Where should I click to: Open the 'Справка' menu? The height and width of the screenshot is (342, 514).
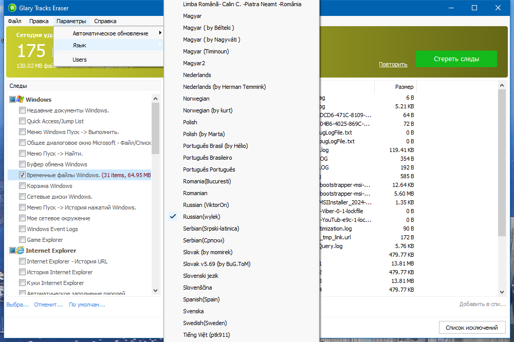pos(105,21)
